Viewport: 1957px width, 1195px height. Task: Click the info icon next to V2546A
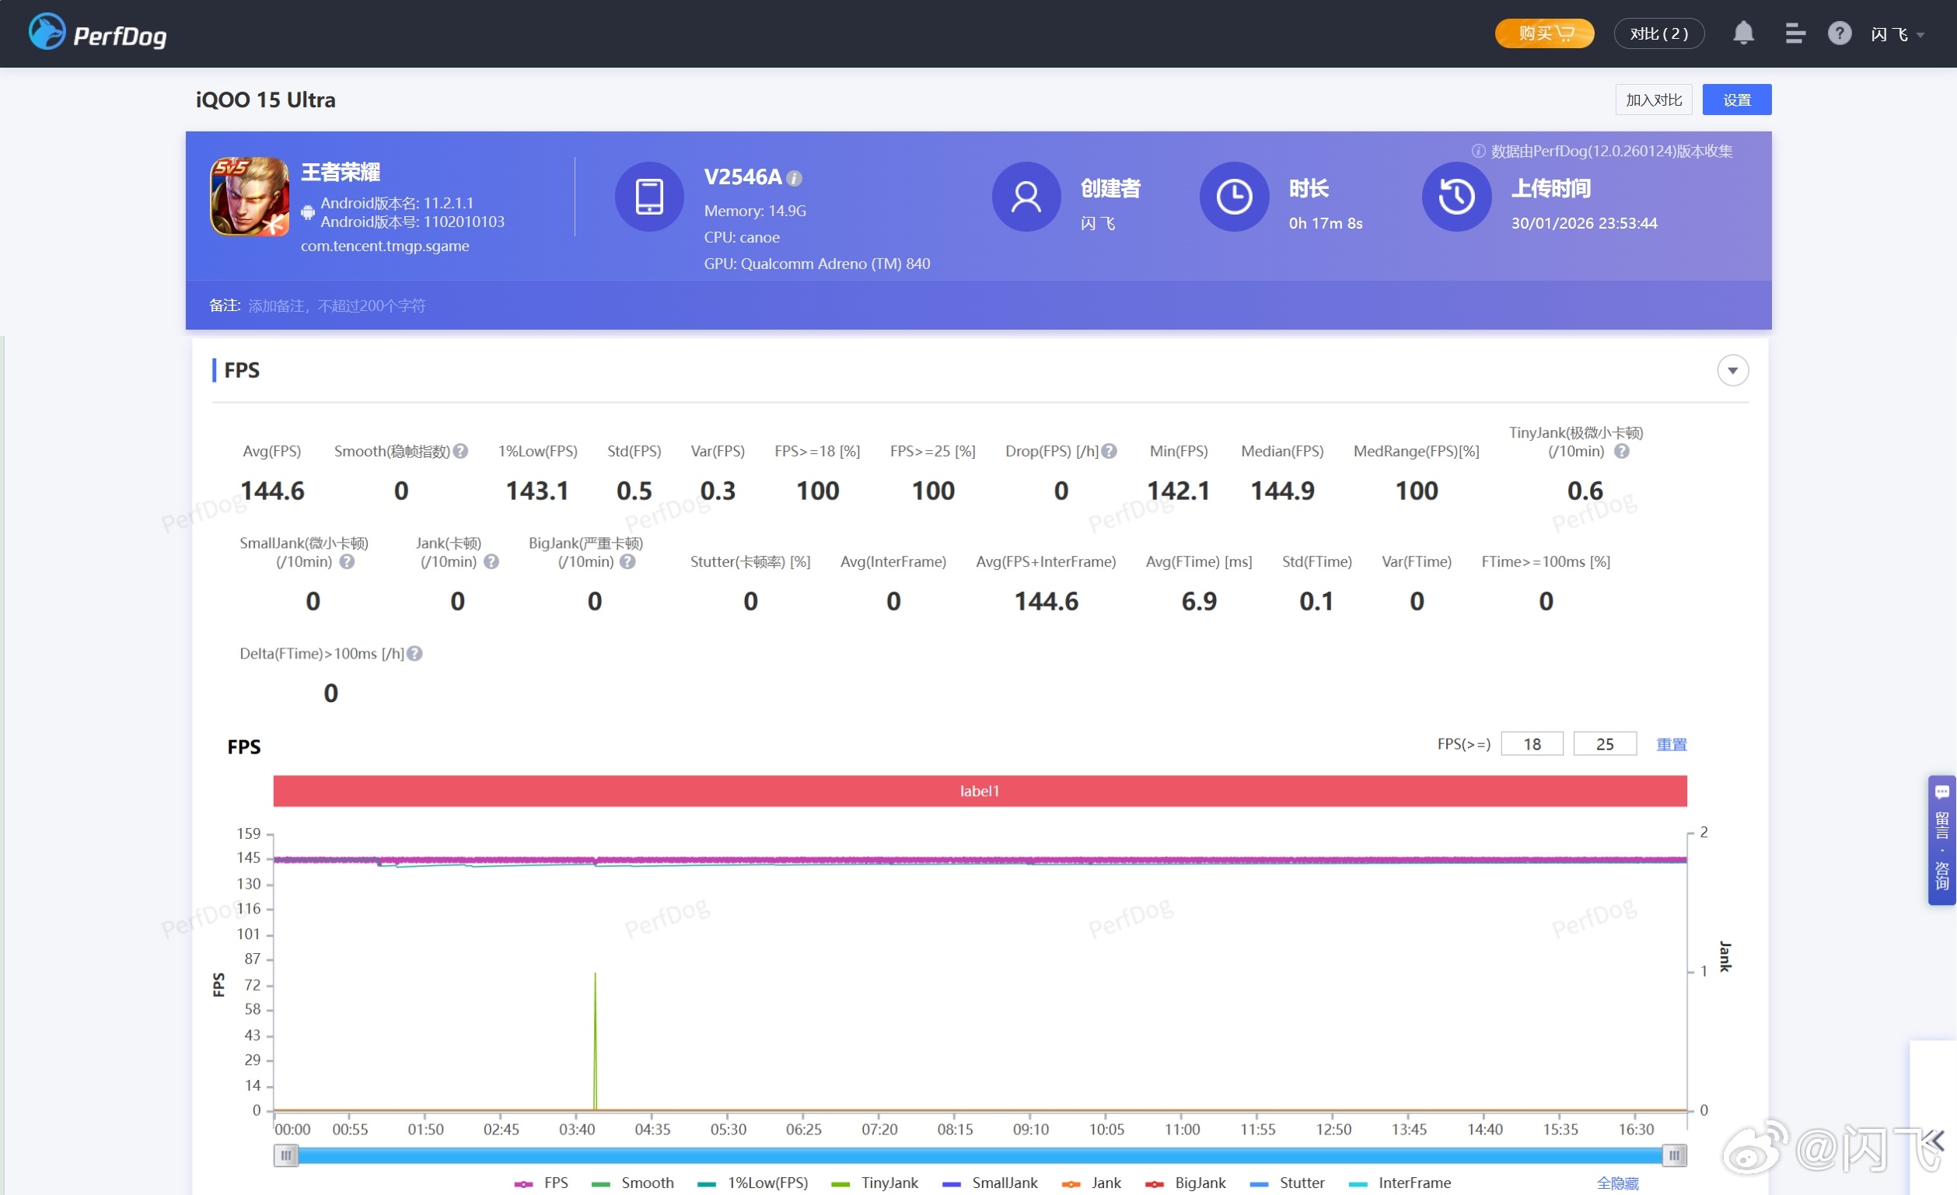795,179
